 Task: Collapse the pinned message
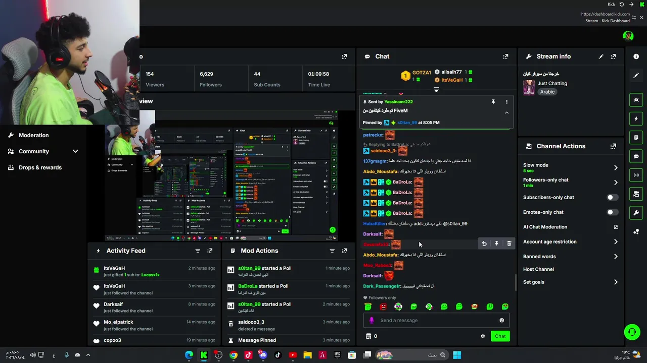[x=506, y=113]
